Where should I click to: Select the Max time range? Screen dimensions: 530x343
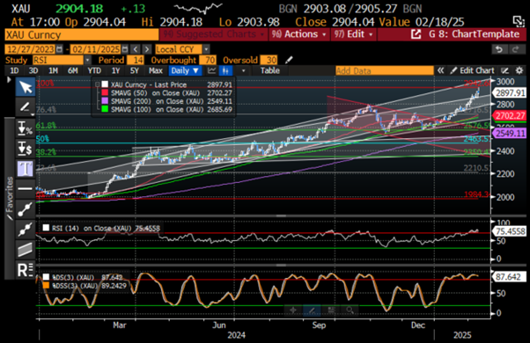click(156, 70)
